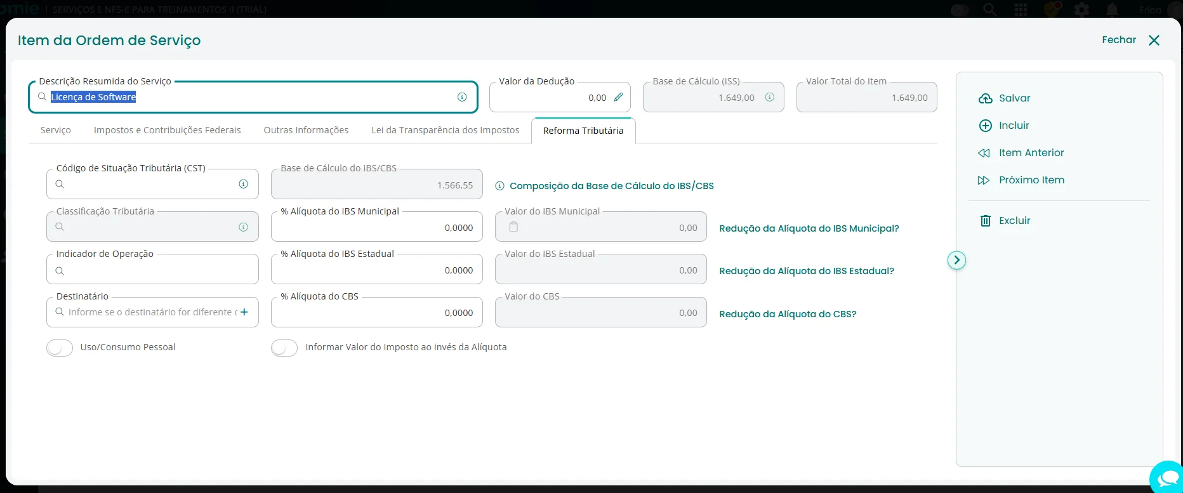The height and width of the screenshot is (493, 1183).
Task: Click the % Alíquota do IBS Estadual field
Action: 377,270
